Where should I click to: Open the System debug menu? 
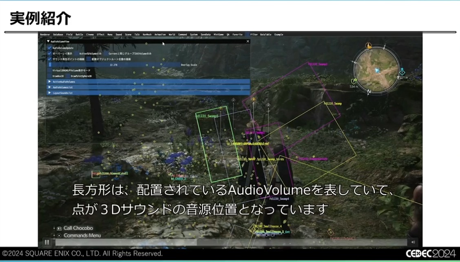tap(194, 35)
